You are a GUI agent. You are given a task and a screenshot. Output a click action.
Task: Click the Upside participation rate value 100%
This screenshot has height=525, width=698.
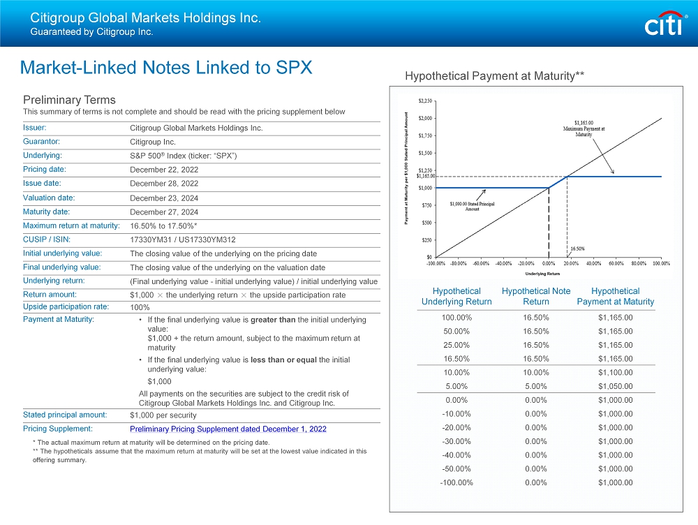[x=140, y=307]
